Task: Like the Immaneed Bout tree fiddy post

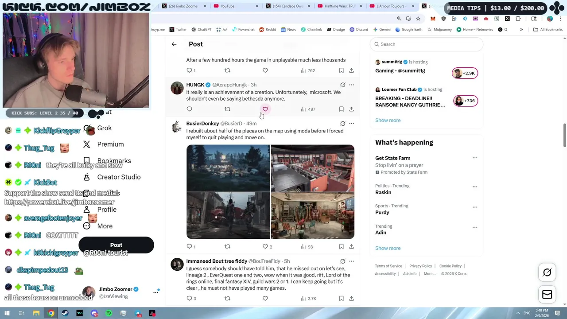Action: (x=265, y=299)
